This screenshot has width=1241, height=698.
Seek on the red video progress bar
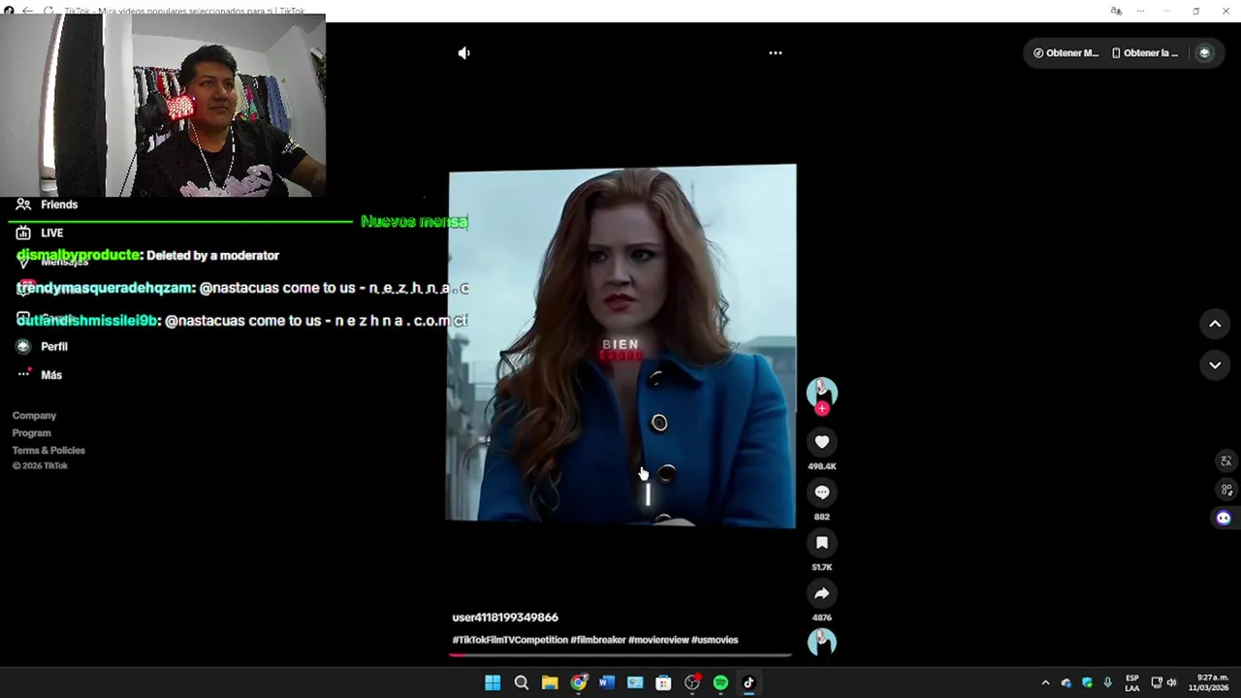click(x=620, y=655)
